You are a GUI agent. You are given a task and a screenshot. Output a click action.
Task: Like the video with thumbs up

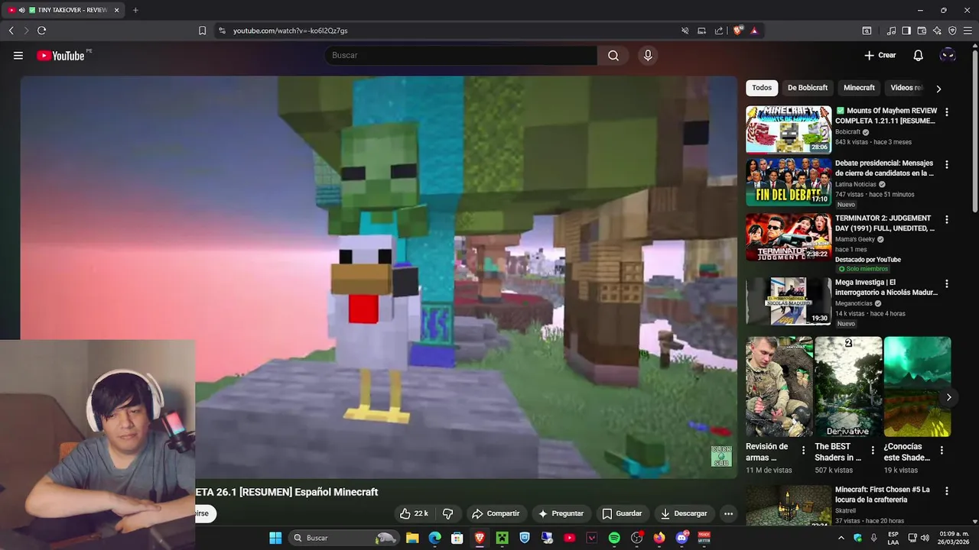pyautogui.click(x=414, y=513)
